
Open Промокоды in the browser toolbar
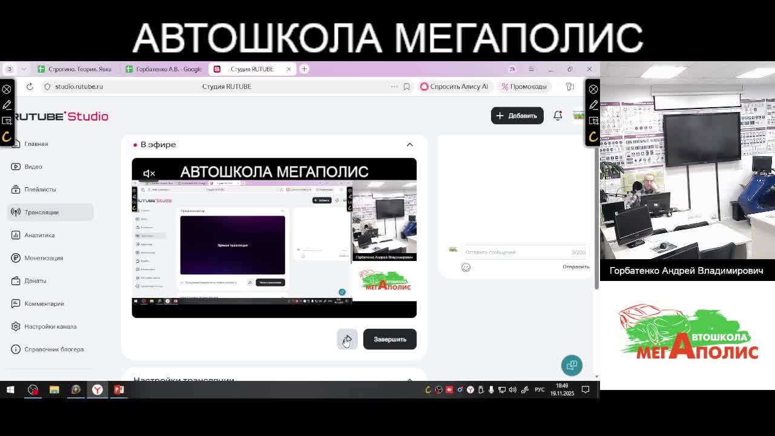click(x=524, y=87)
